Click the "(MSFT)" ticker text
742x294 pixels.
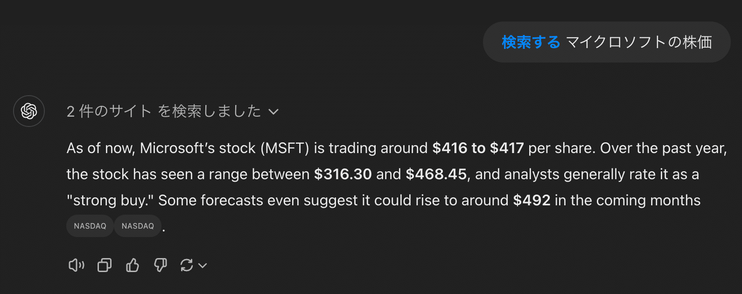(285, 148)
